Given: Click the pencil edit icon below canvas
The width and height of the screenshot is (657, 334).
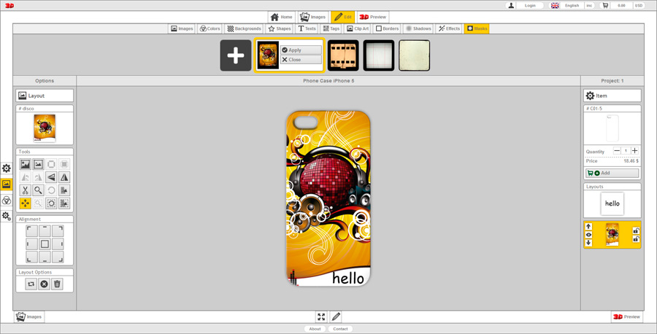Looking at the screenshot, I should click(x=336, y=316).
